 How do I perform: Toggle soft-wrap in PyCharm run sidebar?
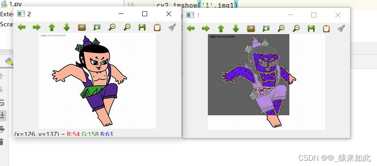[2, 103]
